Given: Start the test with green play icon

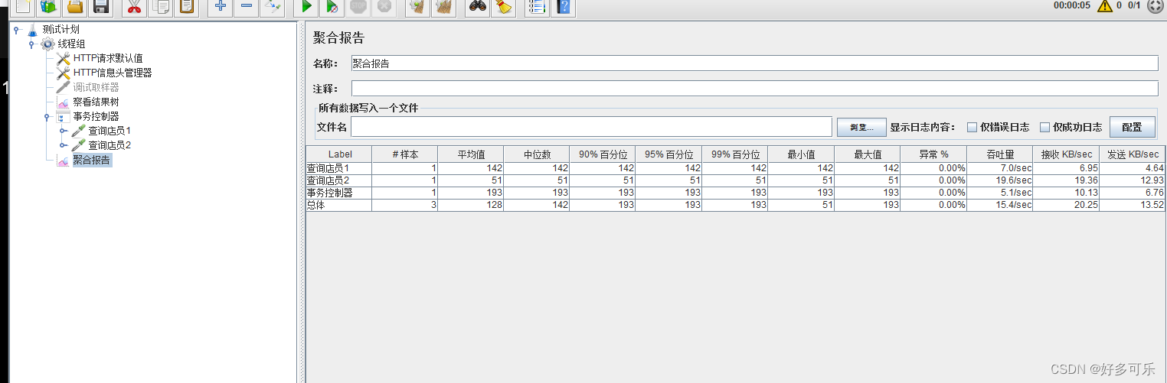Looking at the screenshot, I should tap(307, 8).
